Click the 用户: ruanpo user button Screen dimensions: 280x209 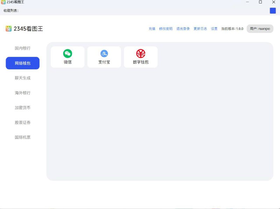click(260, 29)
